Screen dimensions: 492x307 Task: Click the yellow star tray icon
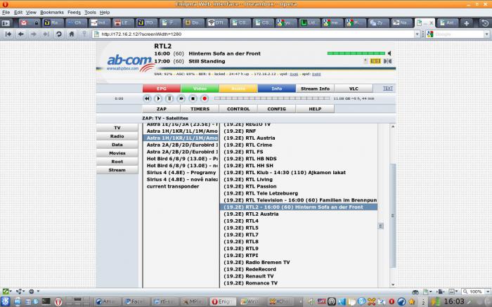coord(412,301)
